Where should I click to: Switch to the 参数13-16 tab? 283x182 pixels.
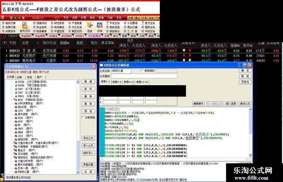point(142,82)
